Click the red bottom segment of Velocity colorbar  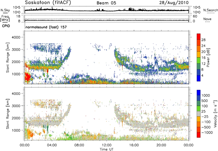pos(199,135)
